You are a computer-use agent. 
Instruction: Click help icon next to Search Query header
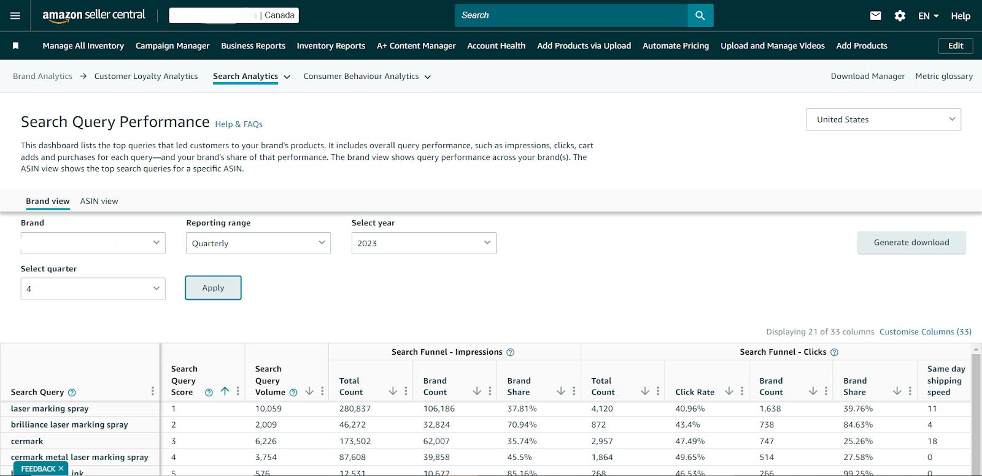click(x=72, y=393)
